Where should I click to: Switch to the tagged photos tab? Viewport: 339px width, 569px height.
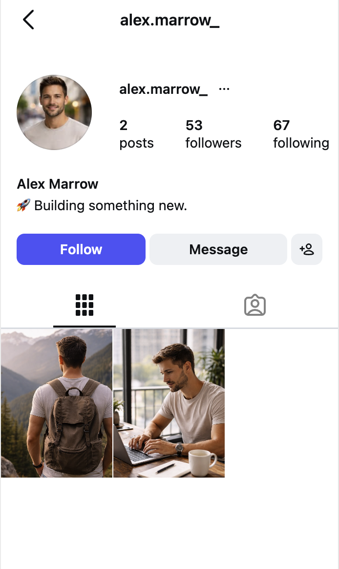click(x=254, y=305)
